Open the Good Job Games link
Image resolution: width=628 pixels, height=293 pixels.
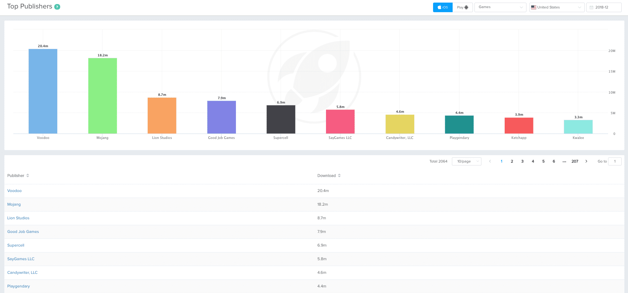click(23, 232)
